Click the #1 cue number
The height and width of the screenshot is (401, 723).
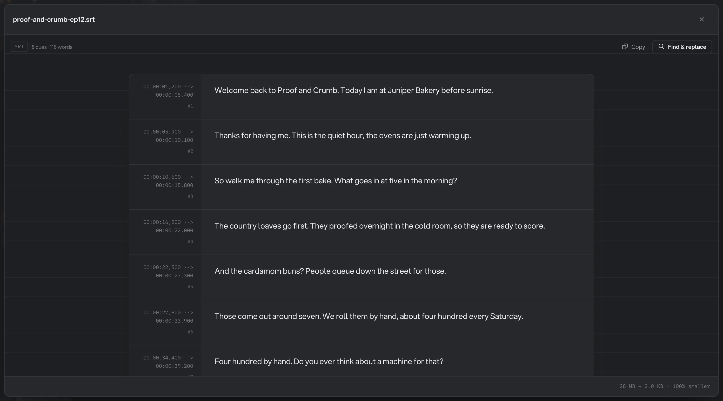(190, 106)
